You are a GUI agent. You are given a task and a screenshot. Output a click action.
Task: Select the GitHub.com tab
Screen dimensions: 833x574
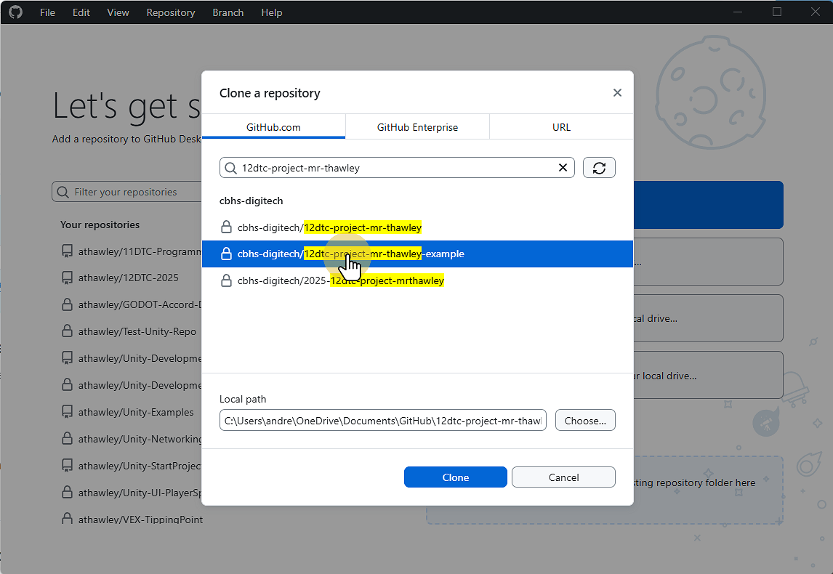click(x=273, y=127)
